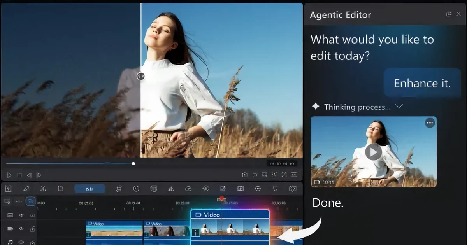This screenshot has width=467, height=245.
Task: Click the crop-rotate icon right of Edit
Action: click(119, 189)
